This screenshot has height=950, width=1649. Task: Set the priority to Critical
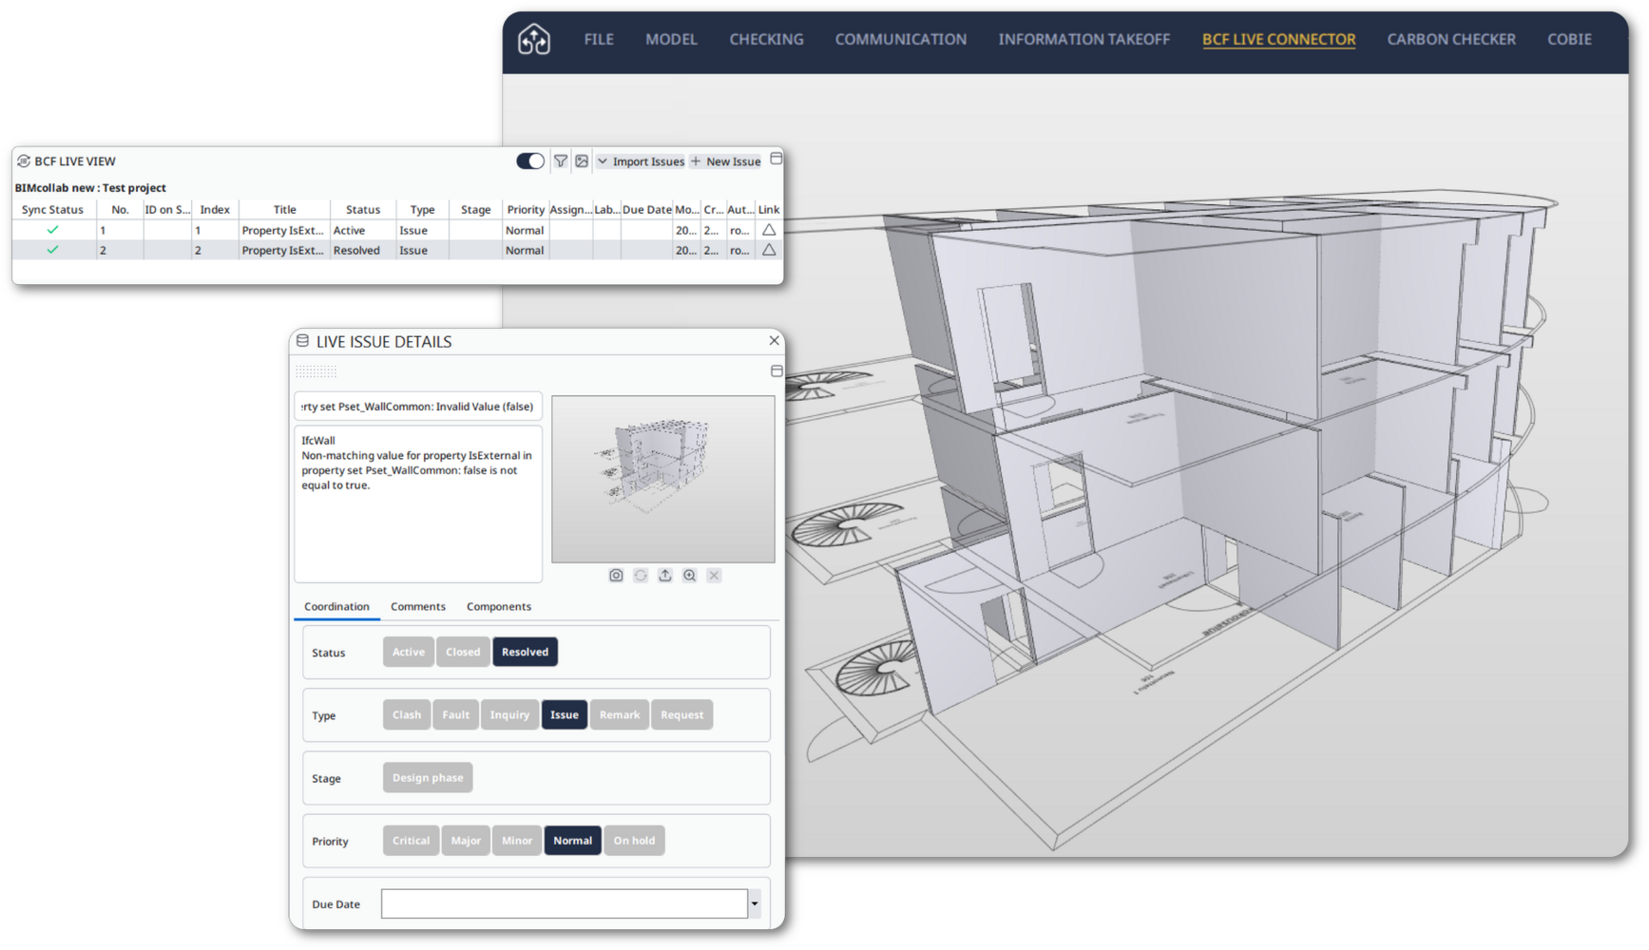pyautogui.click(x=411, y=841)
